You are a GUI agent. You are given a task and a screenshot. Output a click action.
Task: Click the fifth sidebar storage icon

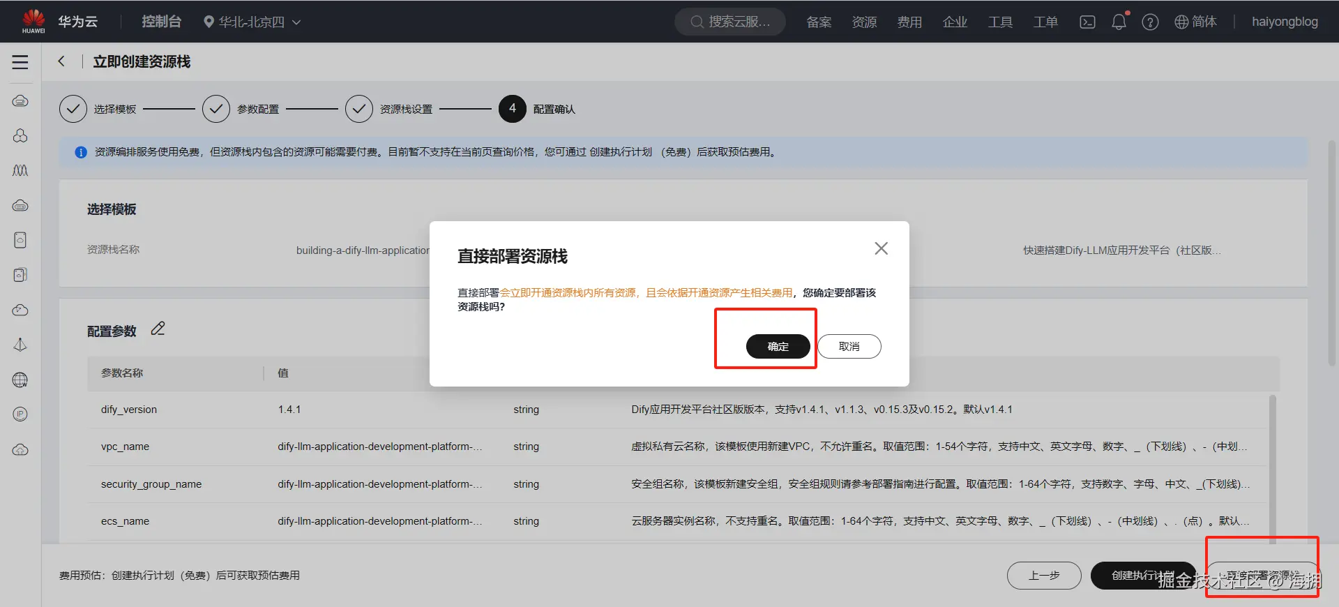point(20,240)
